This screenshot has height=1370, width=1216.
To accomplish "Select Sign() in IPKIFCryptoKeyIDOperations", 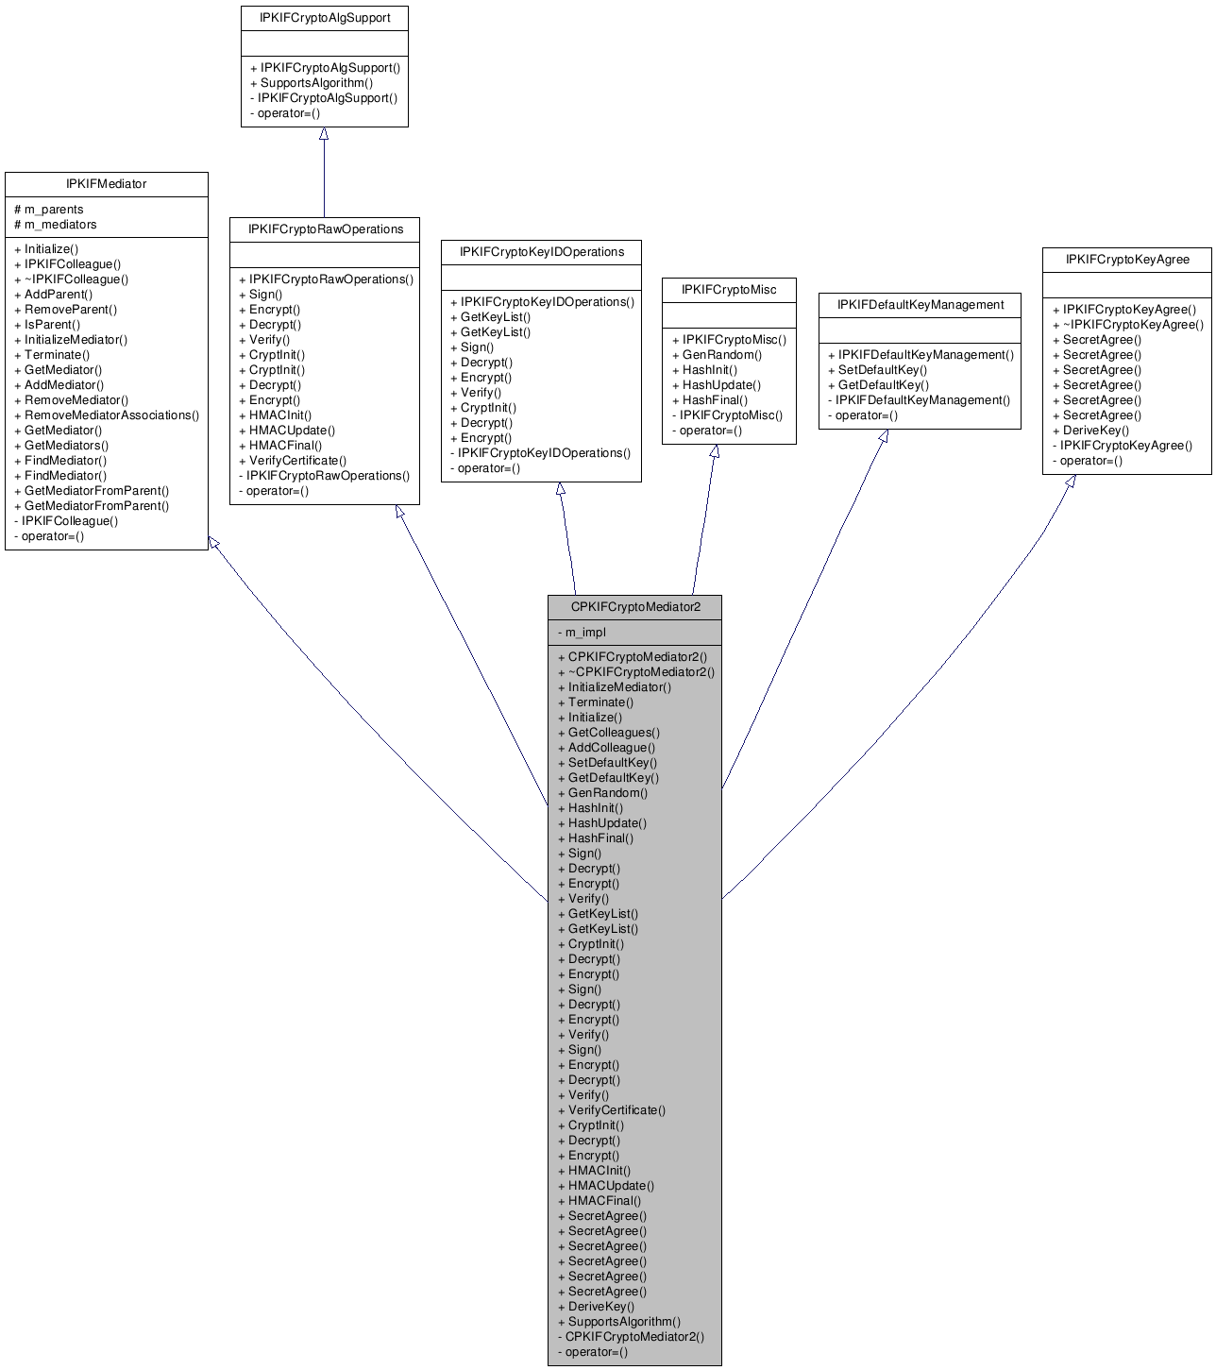I will click(472, 347).
